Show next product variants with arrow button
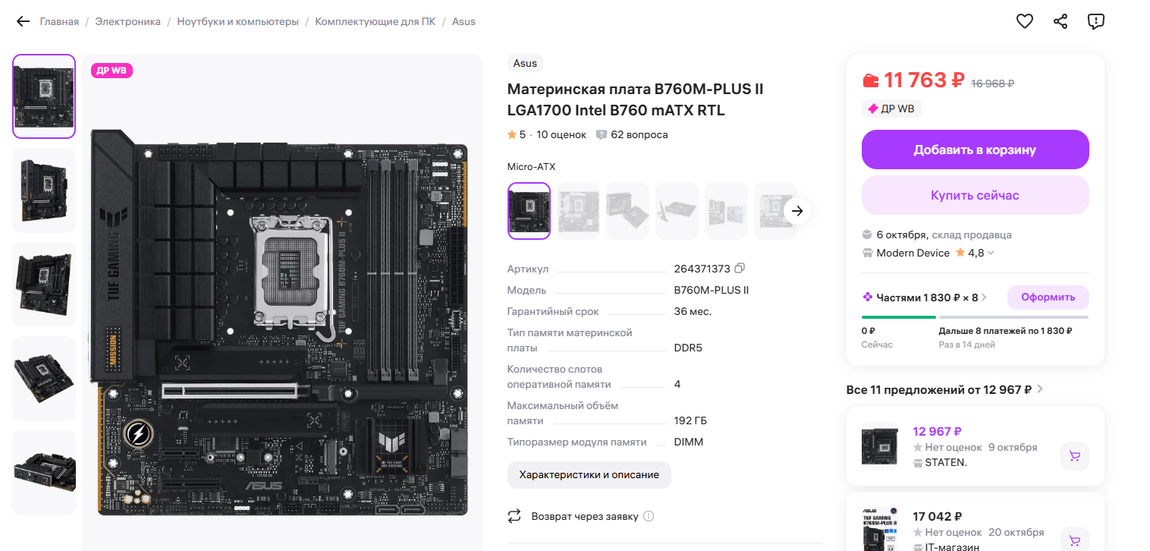1150x551 pixels. click(x=797, y=211)
